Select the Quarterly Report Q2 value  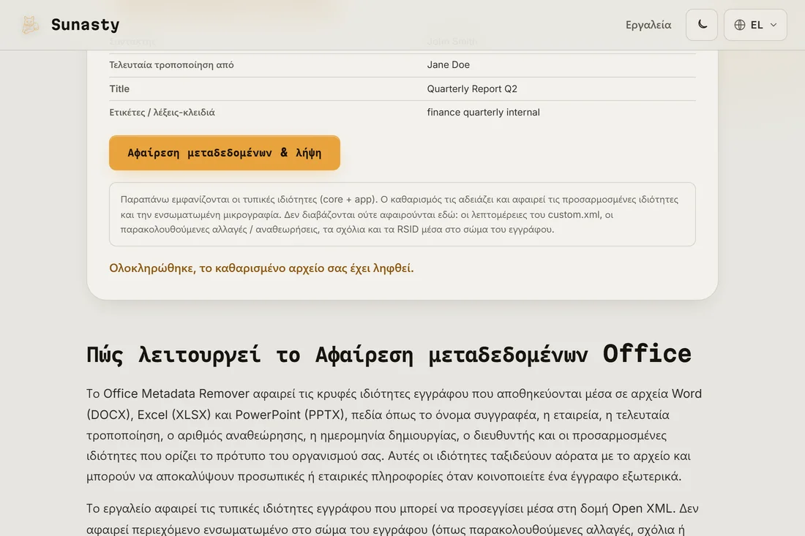(x=472, y=88)
